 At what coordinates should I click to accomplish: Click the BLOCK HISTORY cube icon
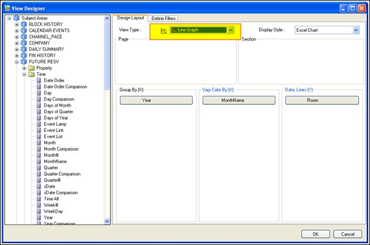click(24, 24)
